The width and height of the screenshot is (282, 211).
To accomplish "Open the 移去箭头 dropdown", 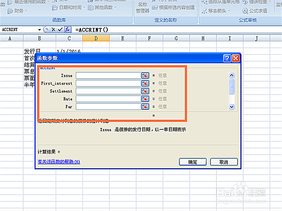I will (216, 11).
